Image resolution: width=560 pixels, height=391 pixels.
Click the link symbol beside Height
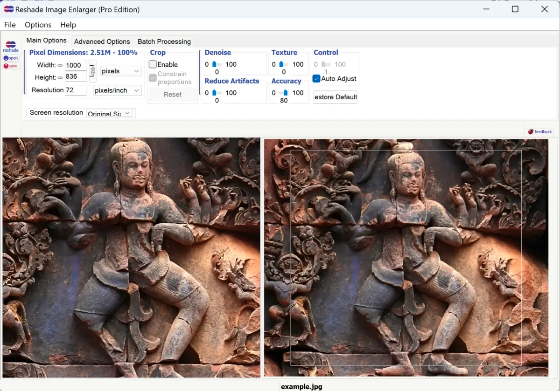pyautogui.click(x=60, y=78)
